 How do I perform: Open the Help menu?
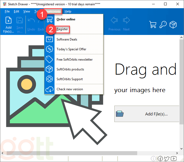68,11
